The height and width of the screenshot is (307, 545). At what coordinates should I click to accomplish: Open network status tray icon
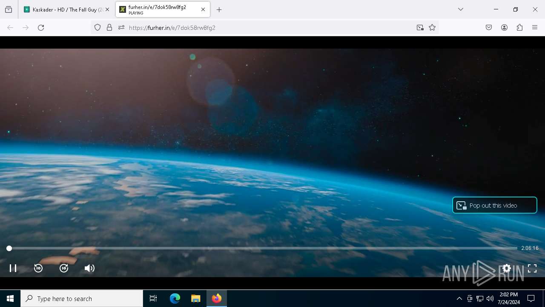(480, 298)
